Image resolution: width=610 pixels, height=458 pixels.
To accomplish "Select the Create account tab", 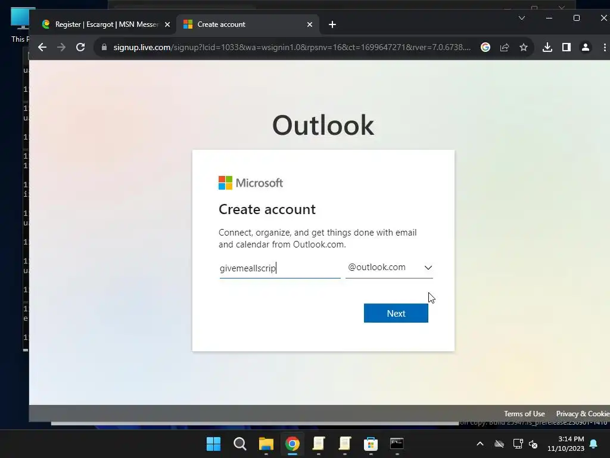I will pyautogui.click(x=248, y=24).
